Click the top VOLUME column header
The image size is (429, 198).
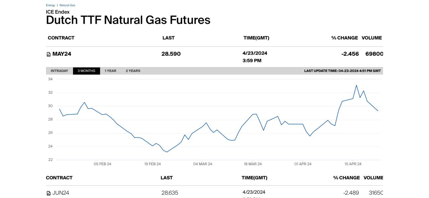[x=372, y=38]
